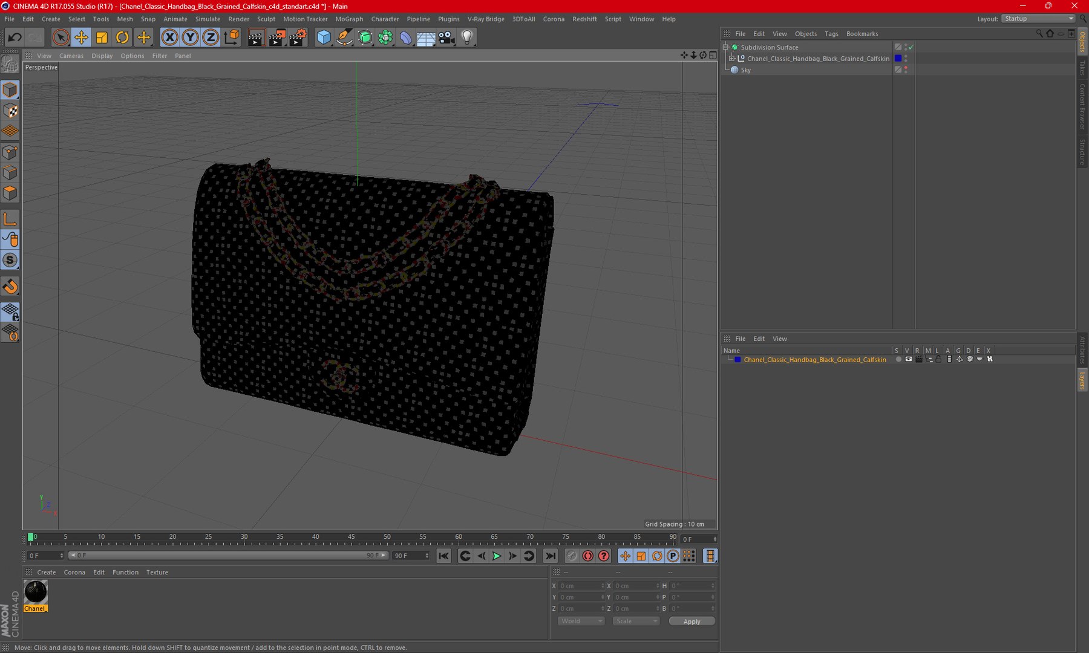Viewport: 1089px width, 653px height.
Task: Toggle Y-axis lock
Action: (190, 37)
